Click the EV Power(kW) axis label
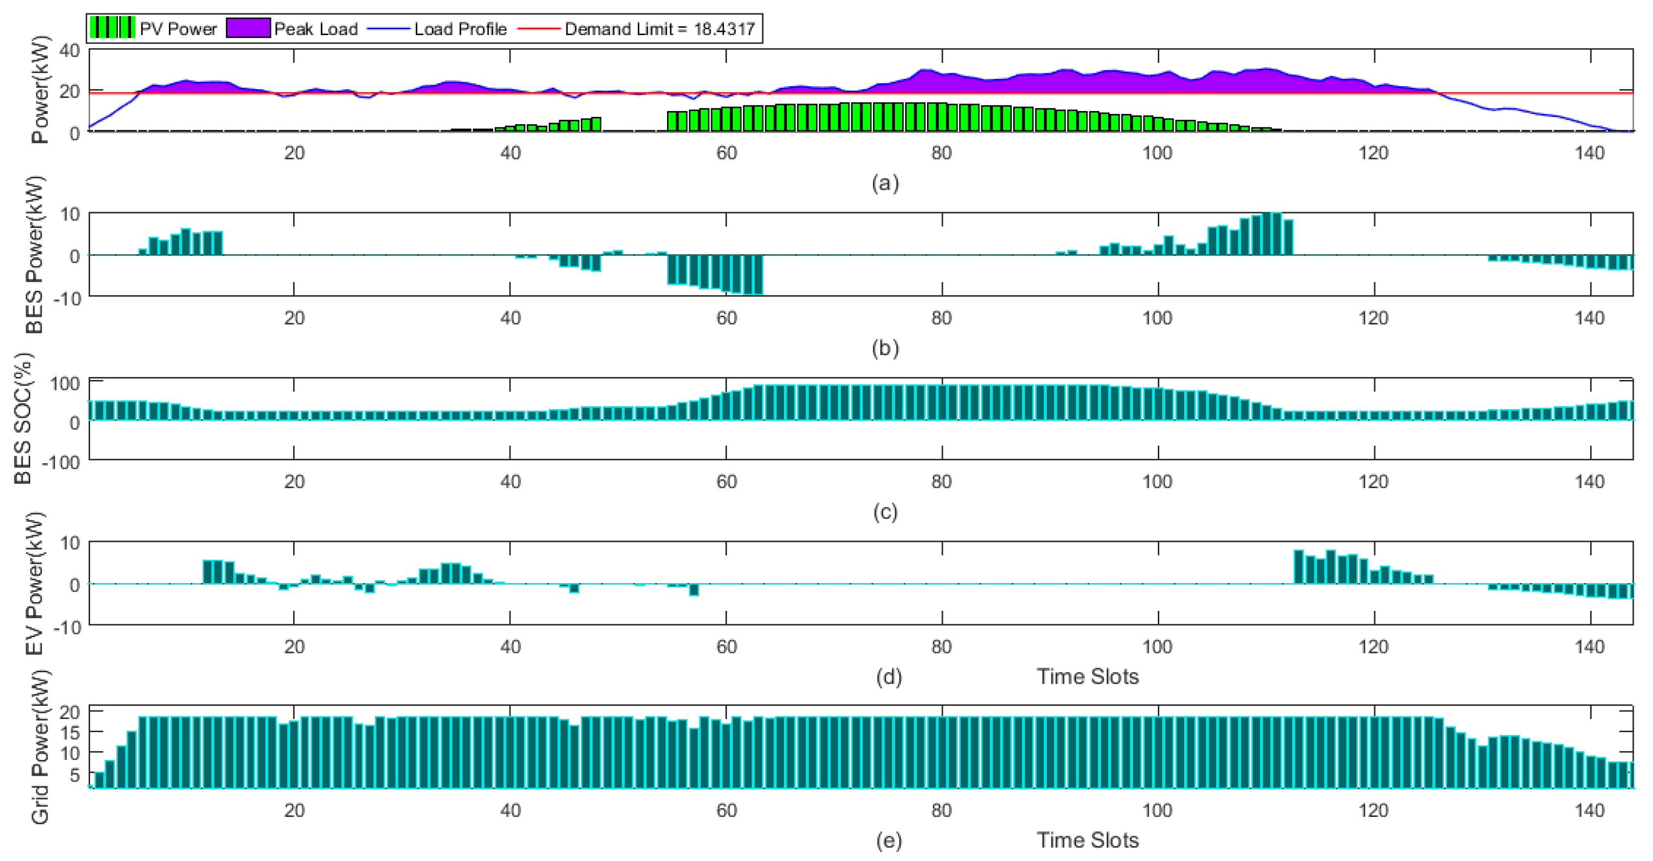The width and height of the screenshot is (1653, 861). (x=34, y=583)
